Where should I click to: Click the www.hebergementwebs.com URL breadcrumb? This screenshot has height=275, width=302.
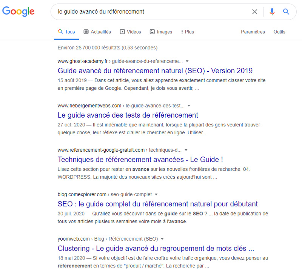pos(121,106)
